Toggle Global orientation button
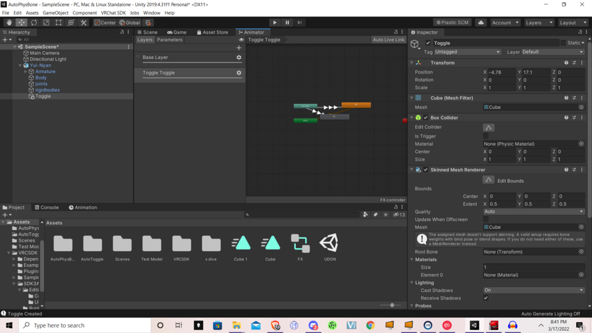Image resolution: width=592 pixels, height=333 pixels. point(130,22)
